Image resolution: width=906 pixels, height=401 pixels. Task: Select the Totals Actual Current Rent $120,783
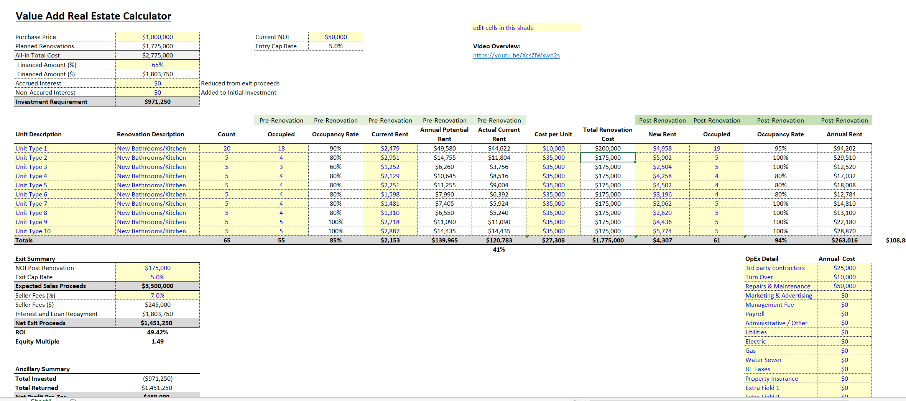pyautogui.click(x=499, y=240)
